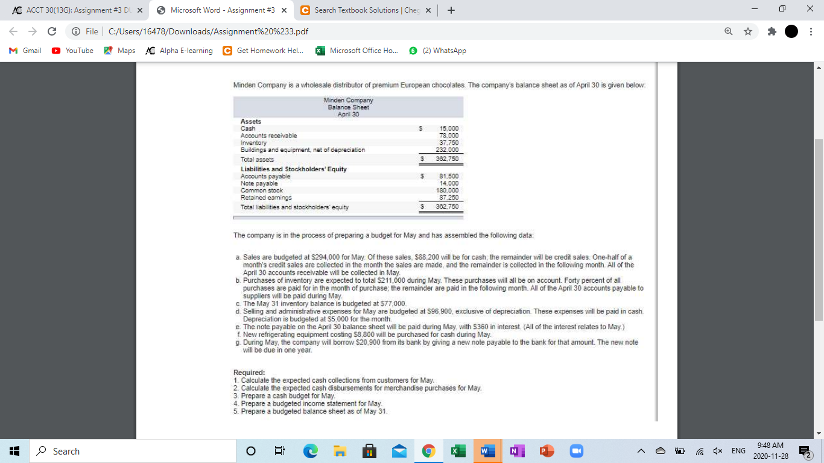The height and width of the screenshot is (463, 824).
Task: Launch PowerPoint from the taskbar
Action: [x=547, y=450]
